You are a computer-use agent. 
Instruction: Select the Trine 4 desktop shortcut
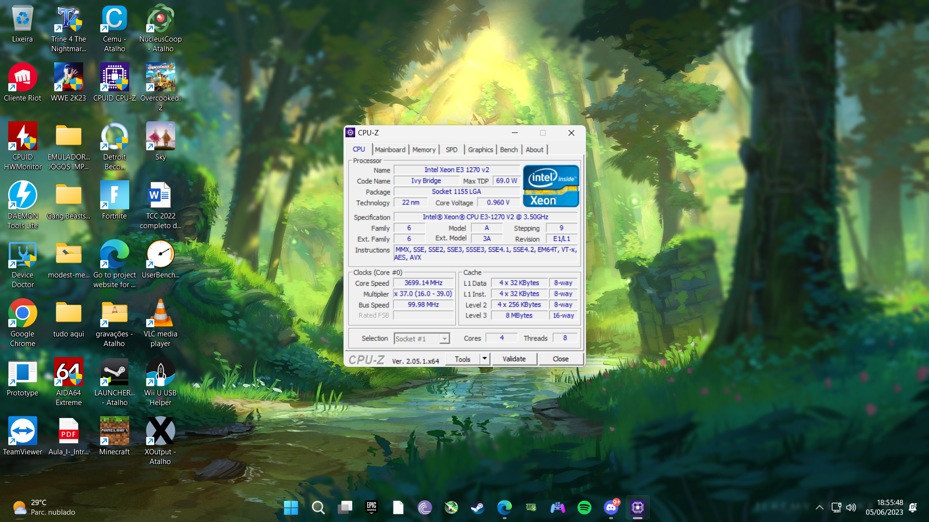point(69,29)
